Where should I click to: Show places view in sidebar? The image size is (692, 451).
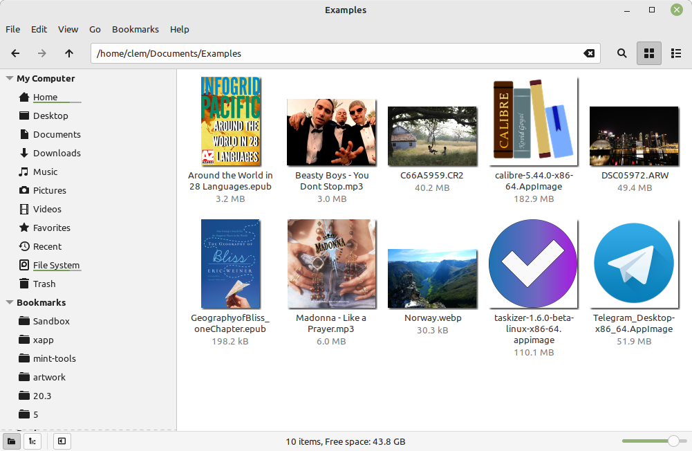tap(12, 441)
